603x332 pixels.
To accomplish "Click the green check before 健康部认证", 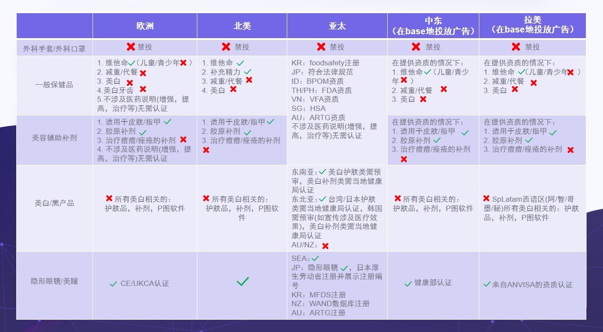I will click(x=408, y=284).
